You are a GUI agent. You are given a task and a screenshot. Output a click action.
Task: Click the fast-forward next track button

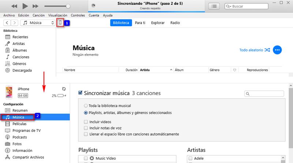click(35, 6)
